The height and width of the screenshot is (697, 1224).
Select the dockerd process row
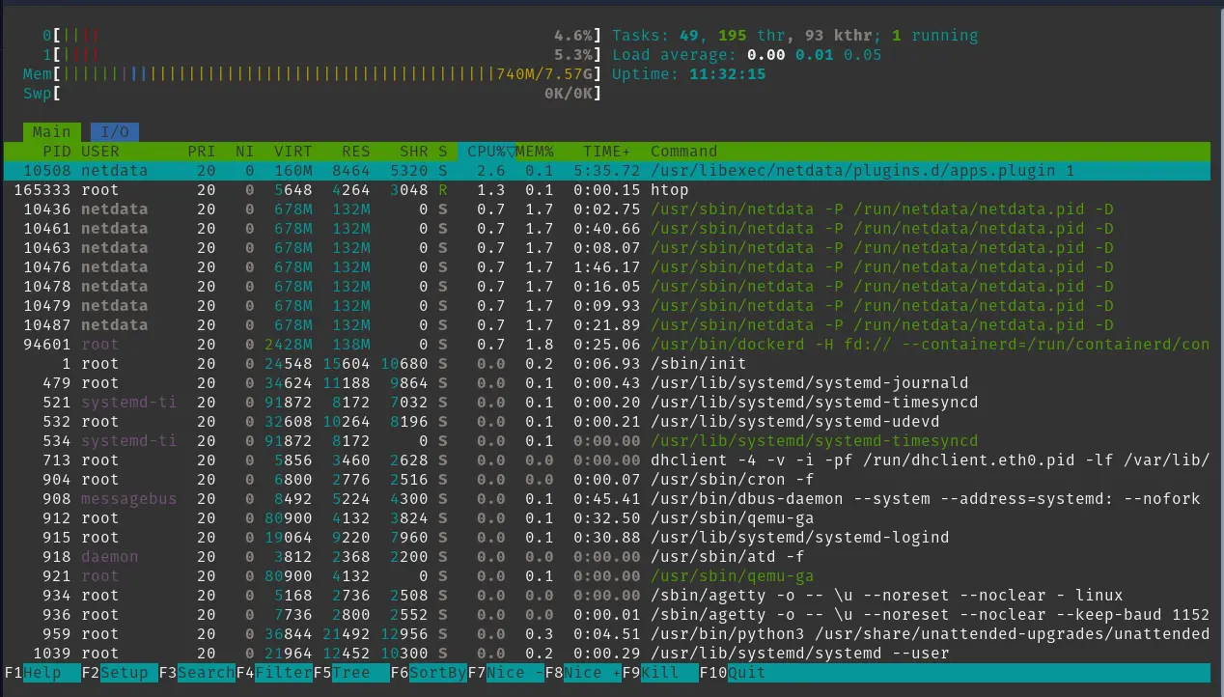[x=386, y=345]
